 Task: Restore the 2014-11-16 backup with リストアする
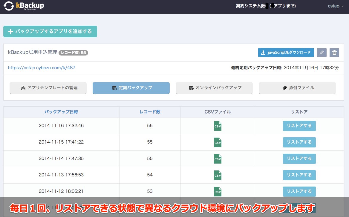tap(299, 126)
